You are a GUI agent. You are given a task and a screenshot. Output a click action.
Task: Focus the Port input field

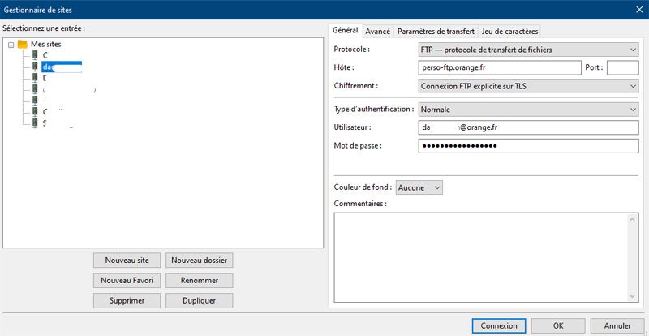pos(622,67)
